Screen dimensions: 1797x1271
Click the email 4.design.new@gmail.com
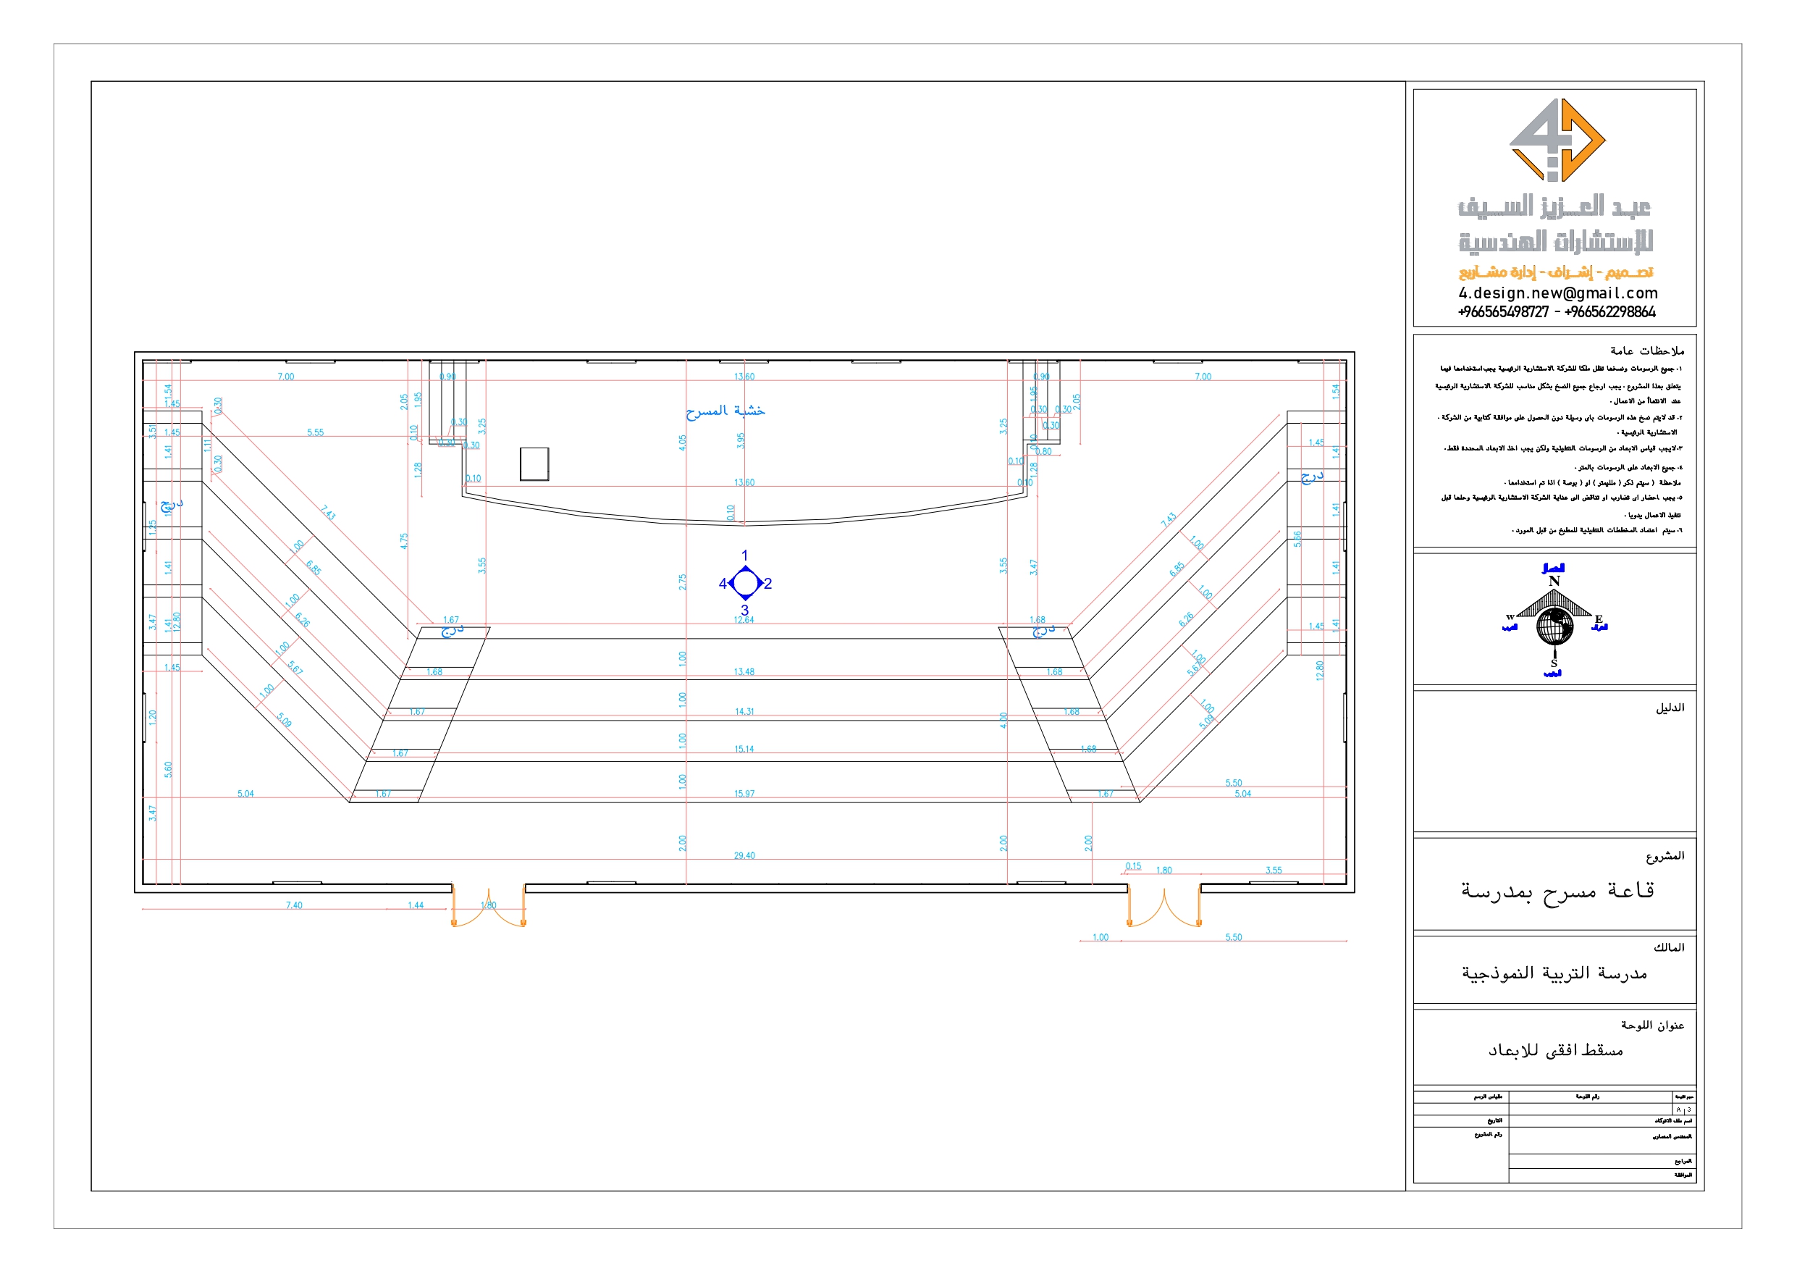point(1557,293)
